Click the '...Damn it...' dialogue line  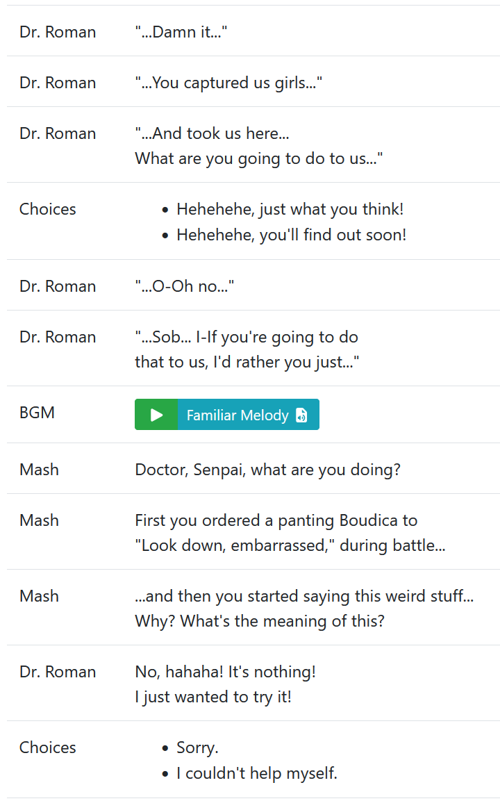pyautogui.click(x=181, y=32)
